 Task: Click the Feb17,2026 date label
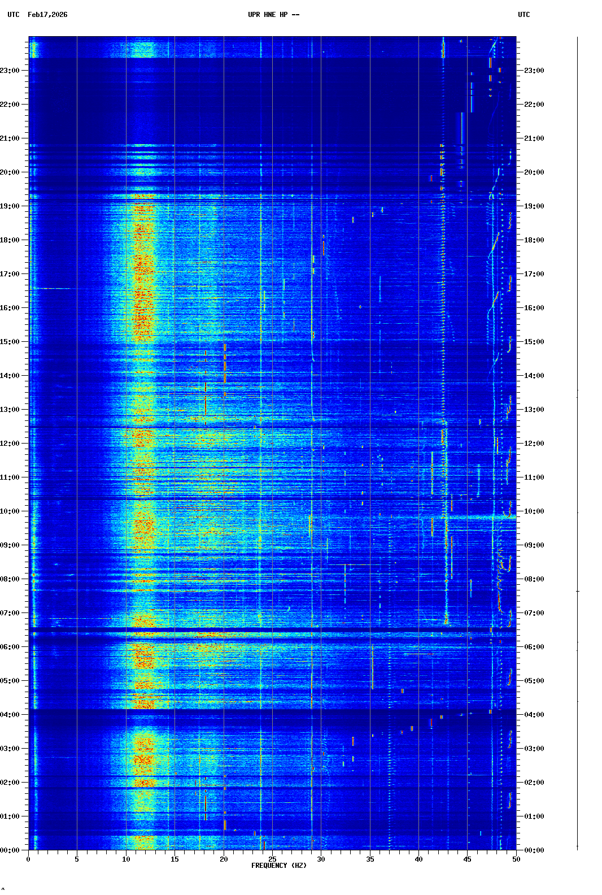tap(47, 15)
